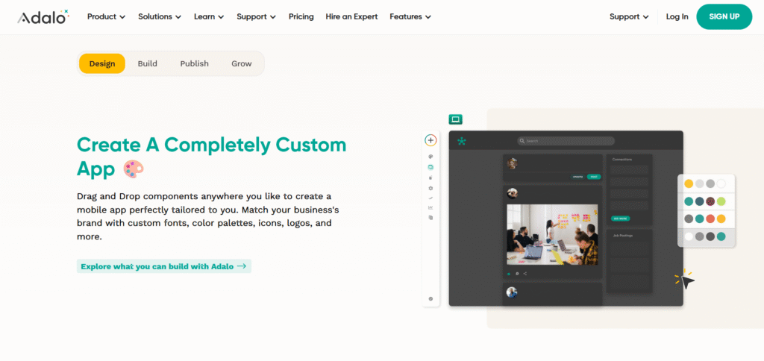Open the Grow tab
Viewport: 764px width, 361px height.
[241, 63]
